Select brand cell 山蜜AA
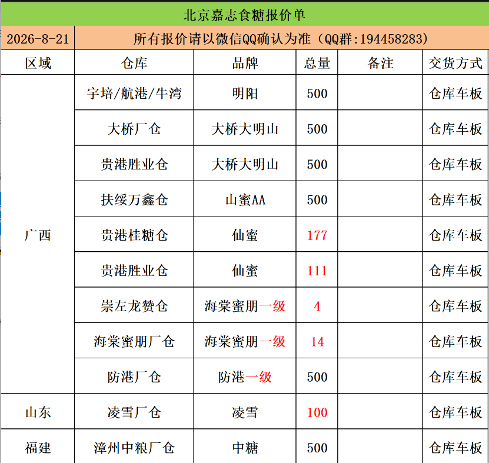The image size is (489, 463). tap(245, 199)
